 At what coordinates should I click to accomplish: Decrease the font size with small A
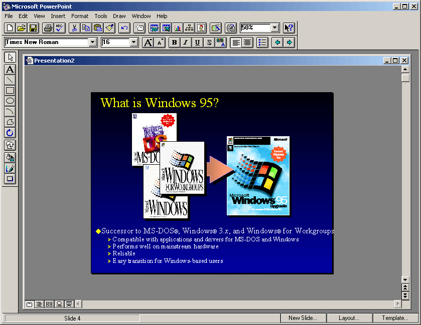point(160,43)
